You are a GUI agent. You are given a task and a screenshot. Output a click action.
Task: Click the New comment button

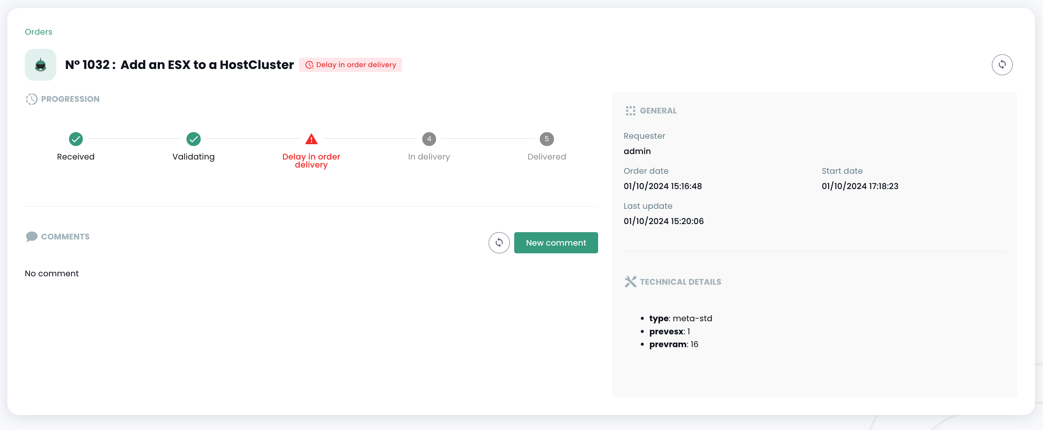(556, 242)
